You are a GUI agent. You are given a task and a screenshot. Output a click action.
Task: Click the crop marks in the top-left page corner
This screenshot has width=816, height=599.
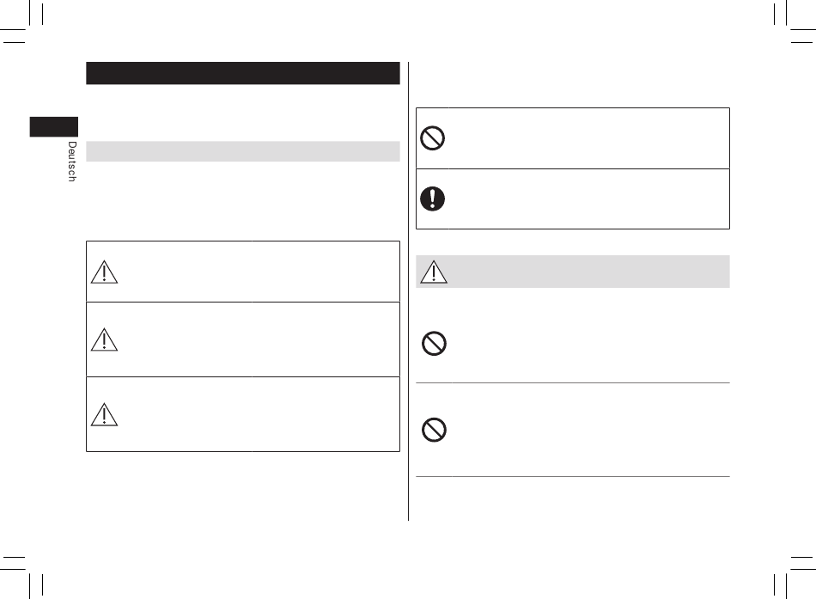coord(21,21)
